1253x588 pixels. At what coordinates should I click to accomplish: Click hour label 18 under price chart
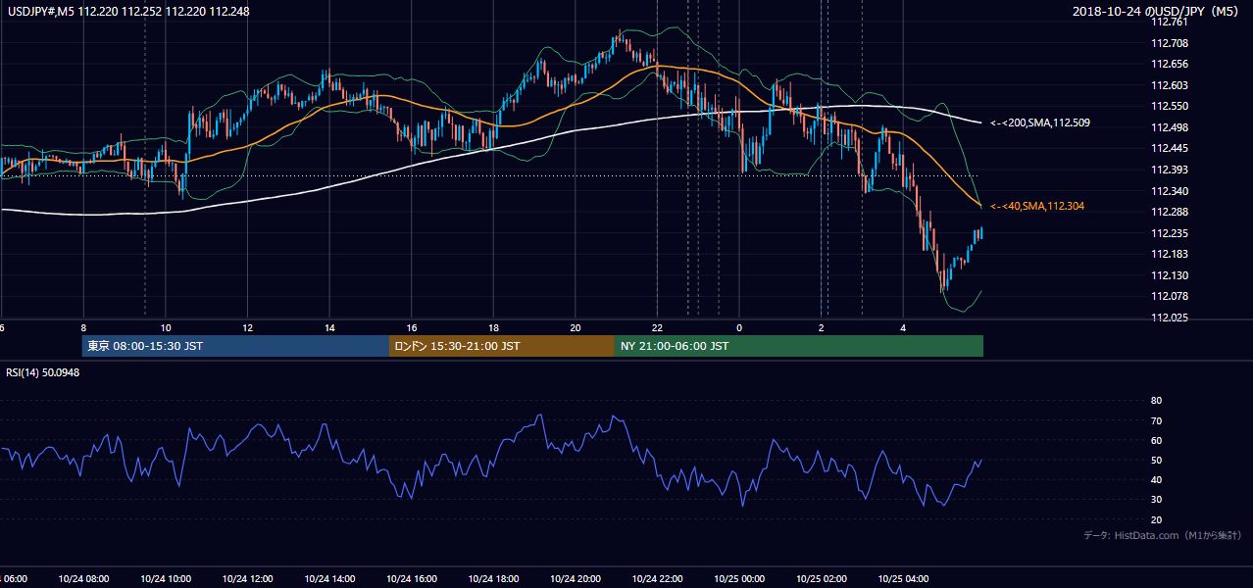tap(493, 328)
